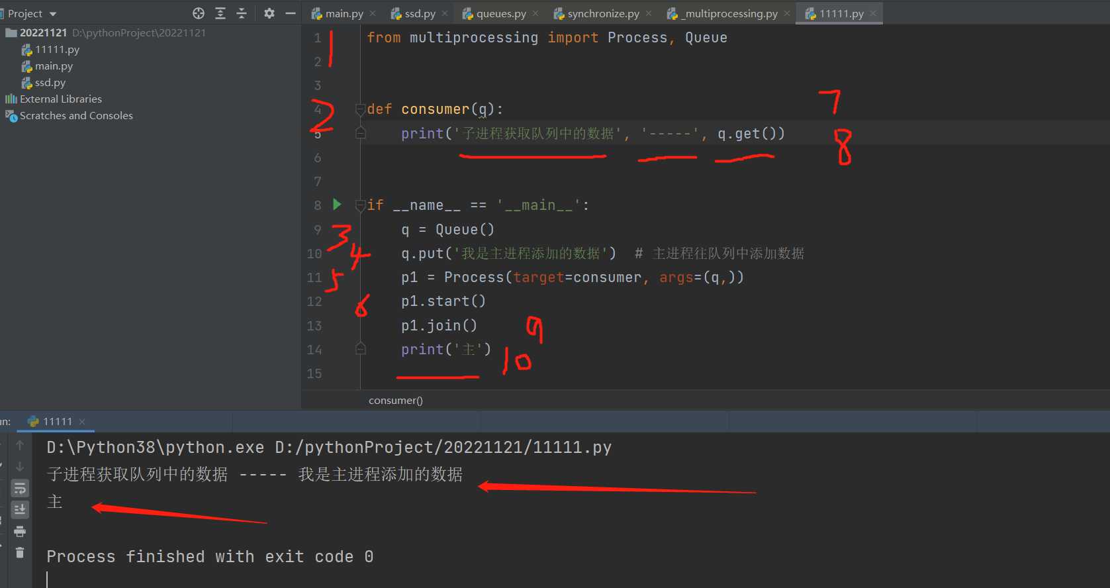Click the green run gutter arrow
The height and width of the screenshot is (588, 1110).
337,204
